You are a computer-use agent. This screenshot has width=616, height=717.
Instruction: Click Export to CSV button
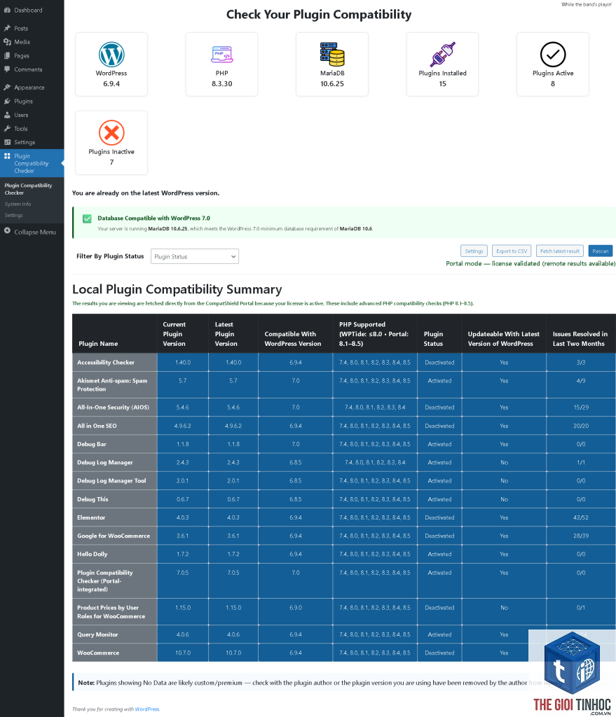512,251
